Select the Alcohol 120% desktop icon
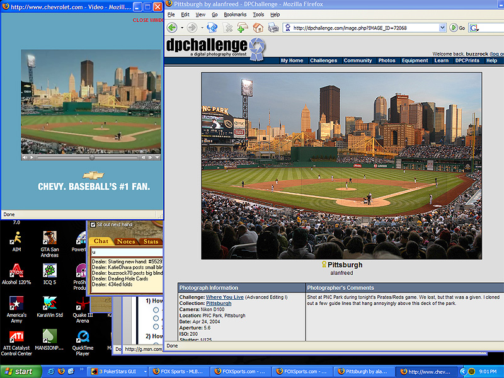This screenshot has width=504, height=378. [16, 274]
